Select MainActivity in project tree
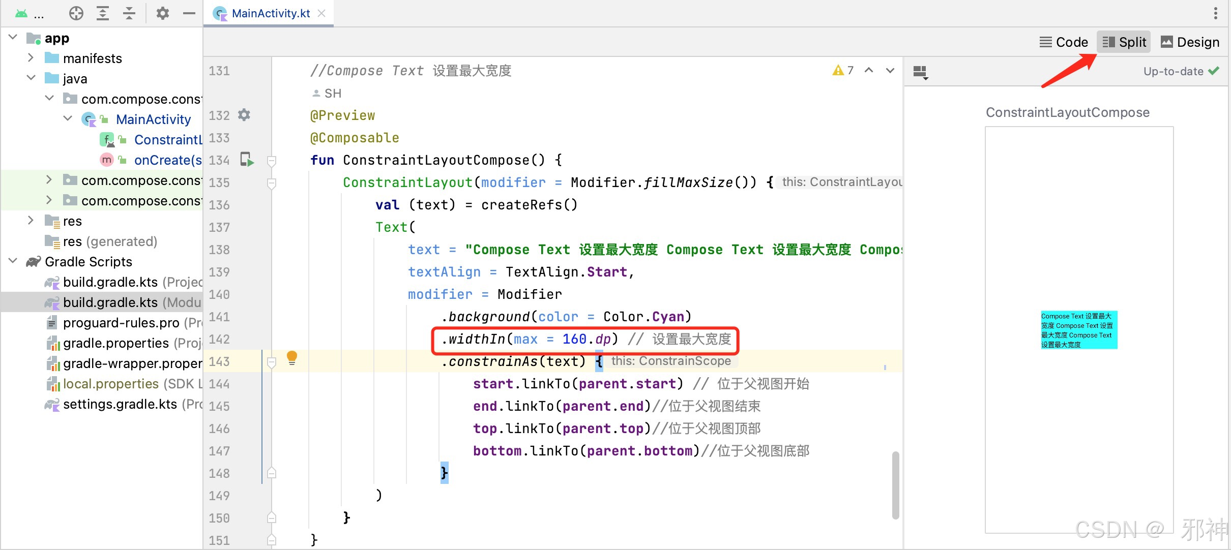Viewport: 1231px width, 550px height. 153,119
